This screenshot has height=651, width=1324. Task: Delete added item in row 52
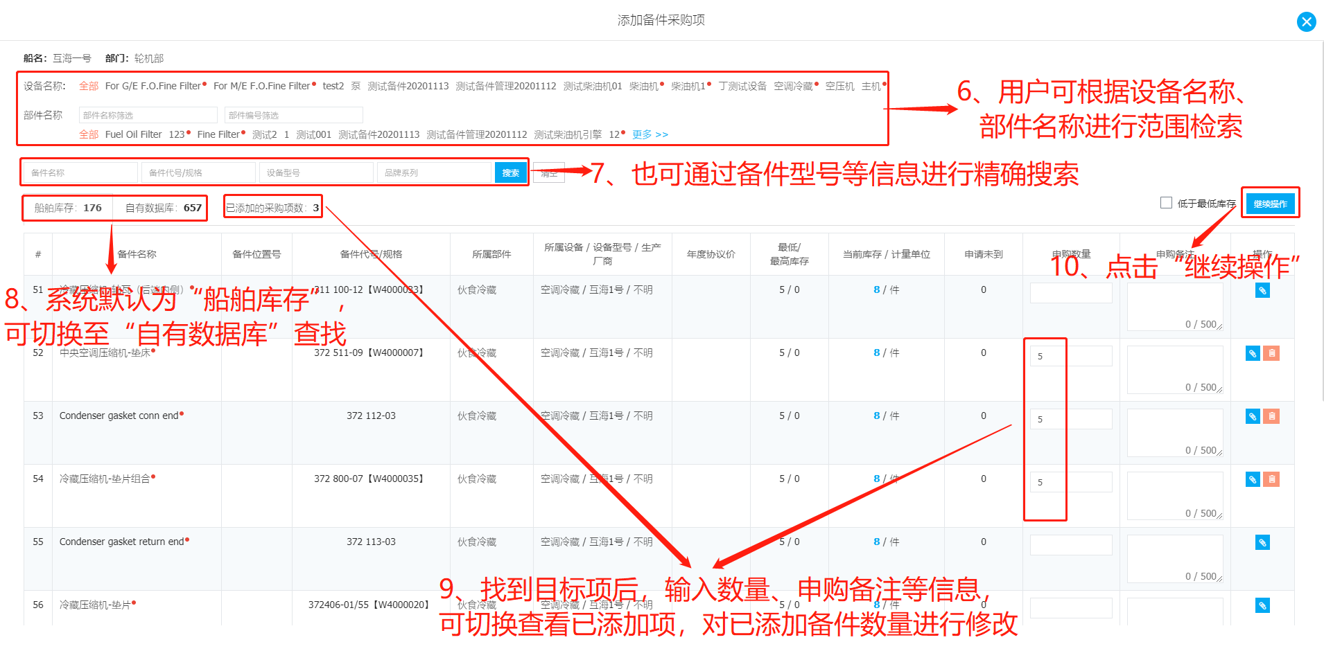click(1272, 354)
